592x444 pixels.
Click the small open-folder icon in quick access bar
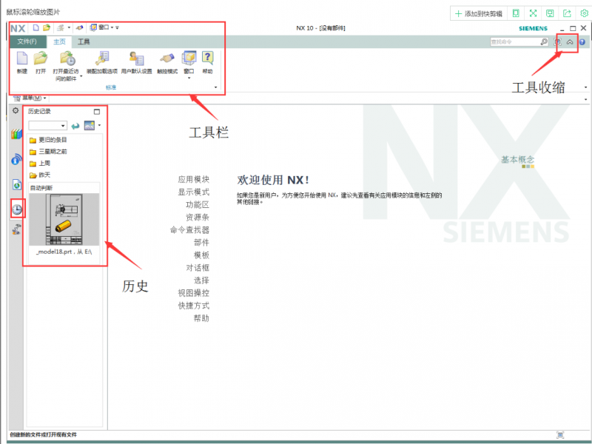click(x=47, y=27)
